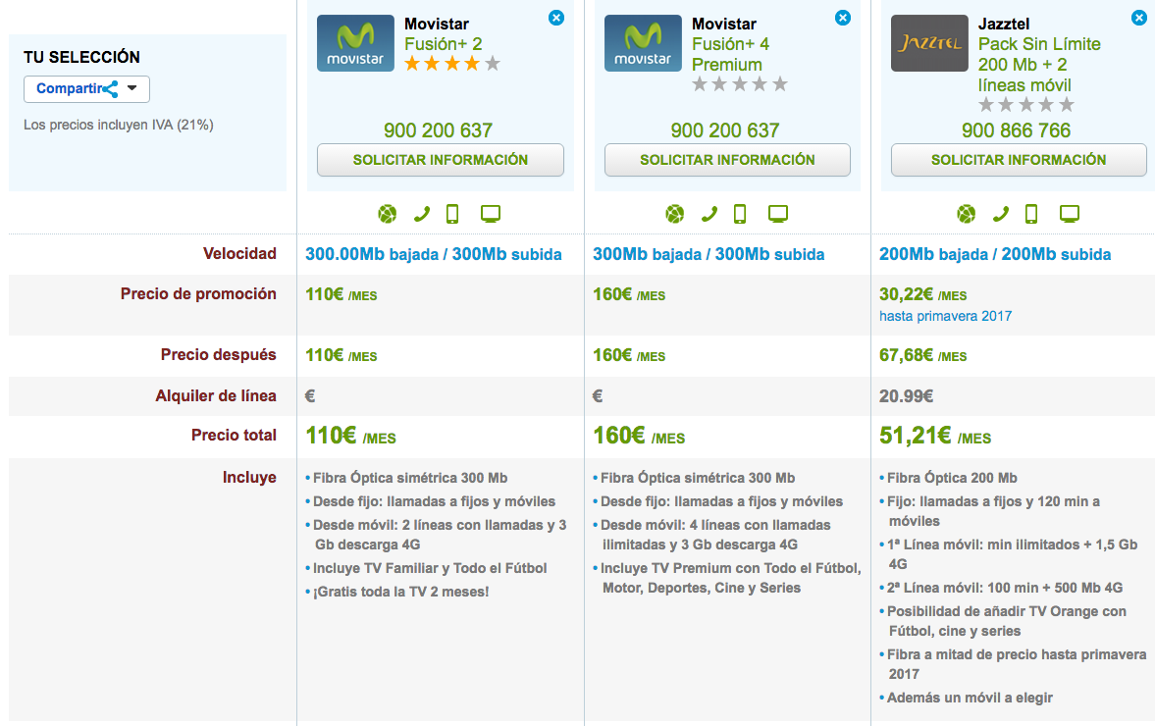The width and height of the screenshot is (1155, 726).
Task: Open the Compartir share dropdown
Action: pyautogui.click(x=87, y=89)
